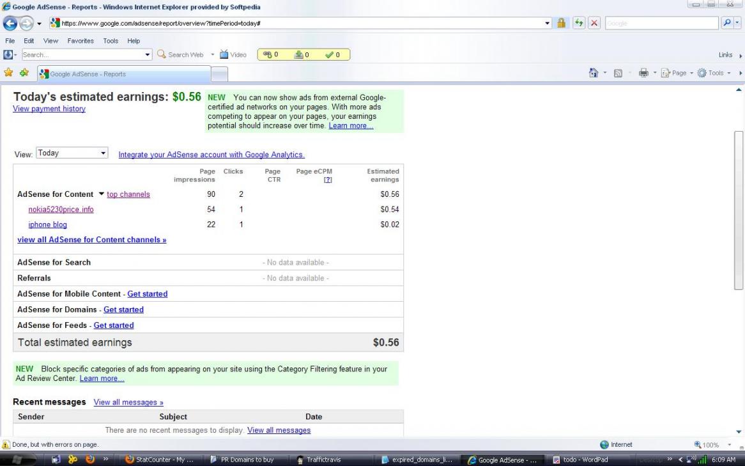Click the toolbar Search... text field
This screenshot has height=466, width=745.
click(x=82, y=55)
